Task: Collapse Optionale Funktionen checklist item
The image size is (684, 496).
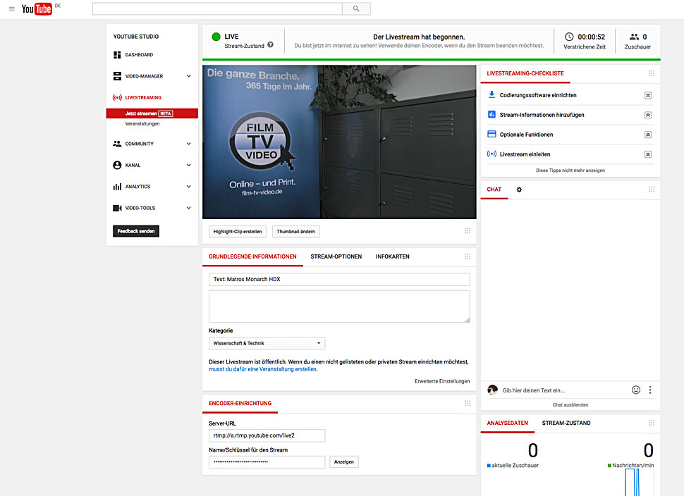Action: 648,135
